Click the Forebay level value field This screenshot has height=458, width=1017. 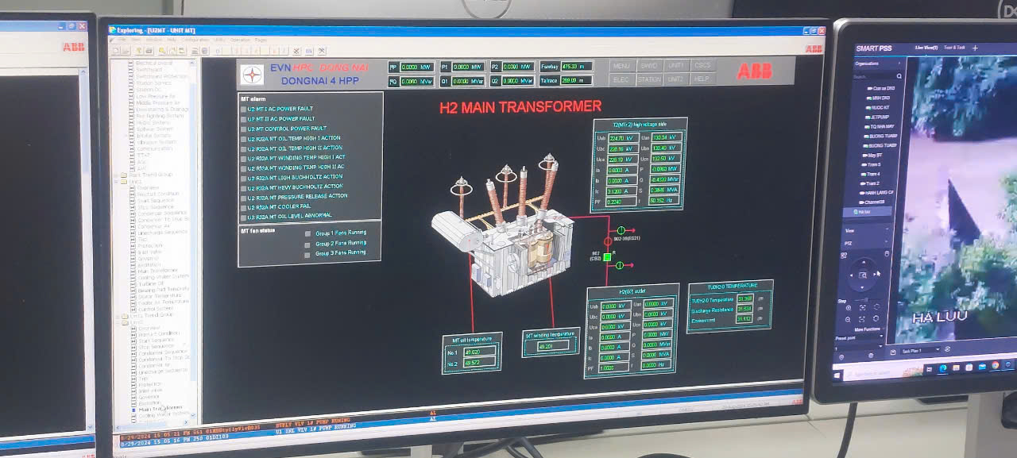578,67
